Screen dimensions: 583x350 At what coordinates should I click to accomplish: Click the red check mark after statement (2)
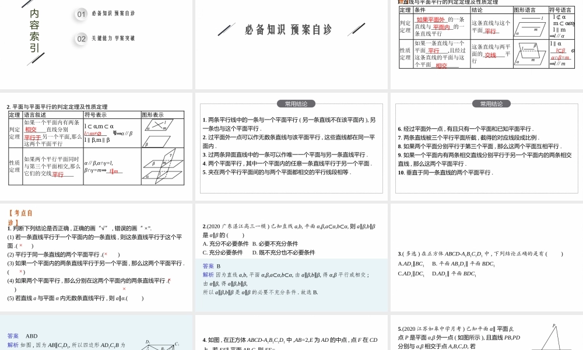coord(106,254)
